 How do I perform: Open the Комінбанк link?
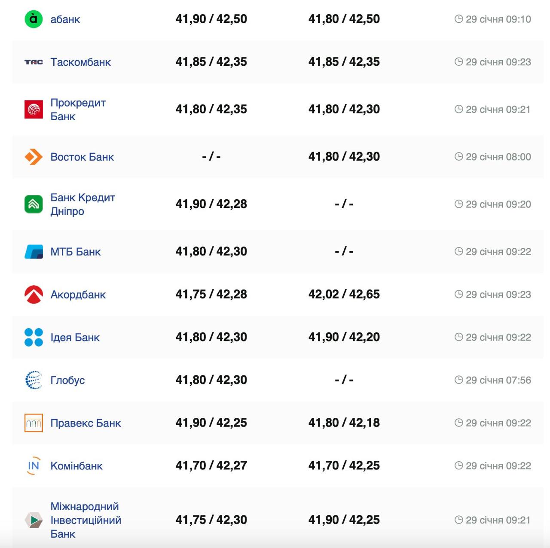pos(76,466)
